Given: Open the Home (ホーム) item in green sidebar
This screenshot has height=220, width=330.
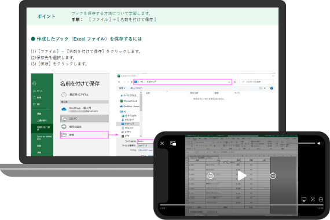Looking at the screenshot, I should [x=38, y=91].
